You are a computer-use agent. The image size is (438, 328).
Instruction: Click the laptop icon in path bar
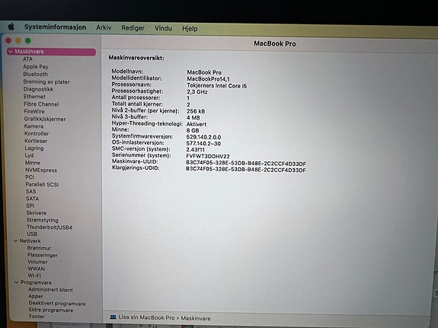coord(113,317)
